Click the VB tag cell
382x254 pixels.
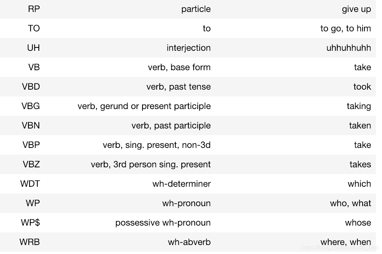(x=34, y=67)
